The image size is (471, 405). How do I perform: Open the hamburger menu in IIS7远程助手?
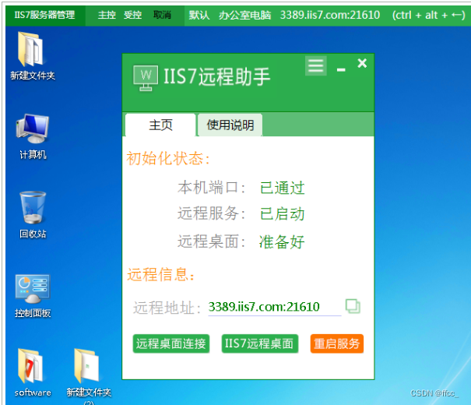coord(316,65)
